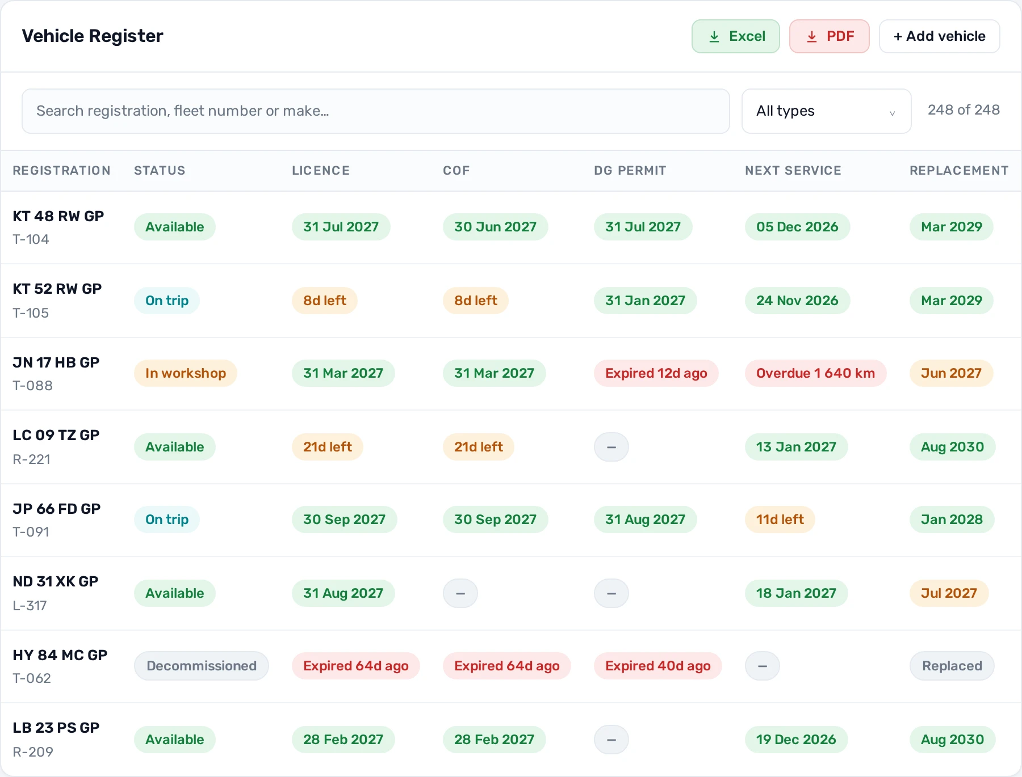Click the Status column header
The height and width of the screenshot is (777, 1022).
pyautogui.click(x=160, y=171)
